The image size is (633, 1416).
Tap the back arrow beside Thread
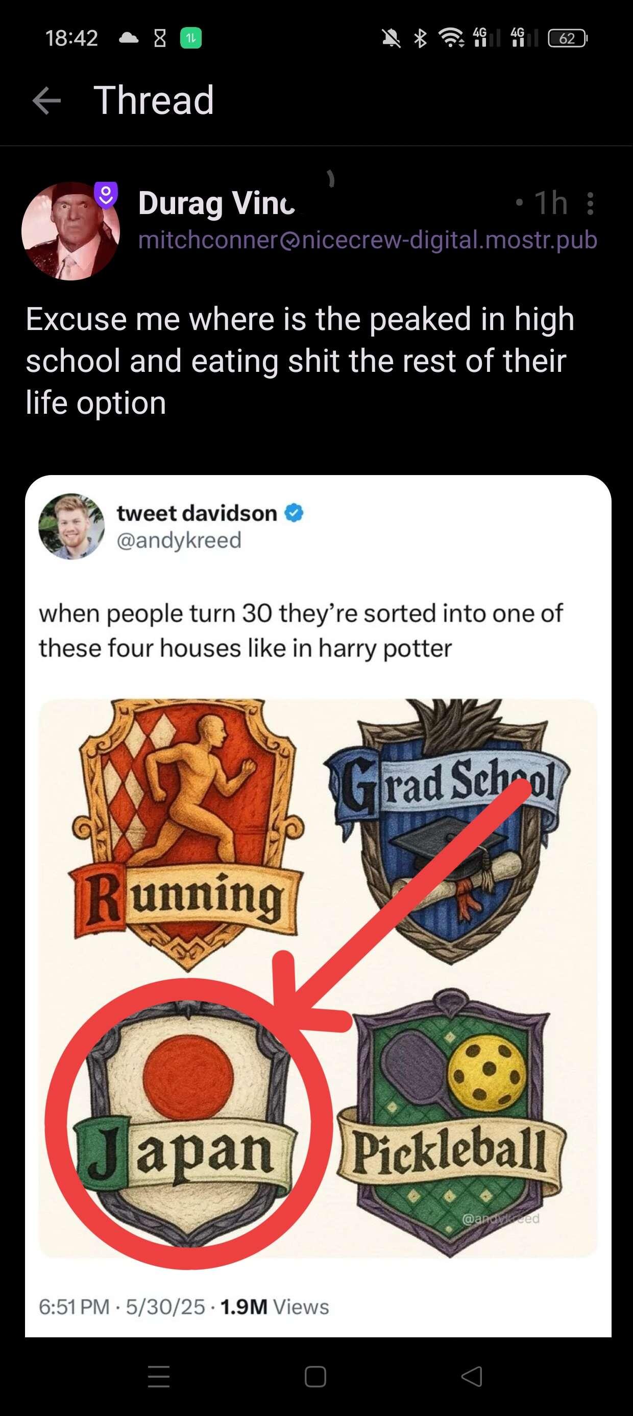point(46,101)
